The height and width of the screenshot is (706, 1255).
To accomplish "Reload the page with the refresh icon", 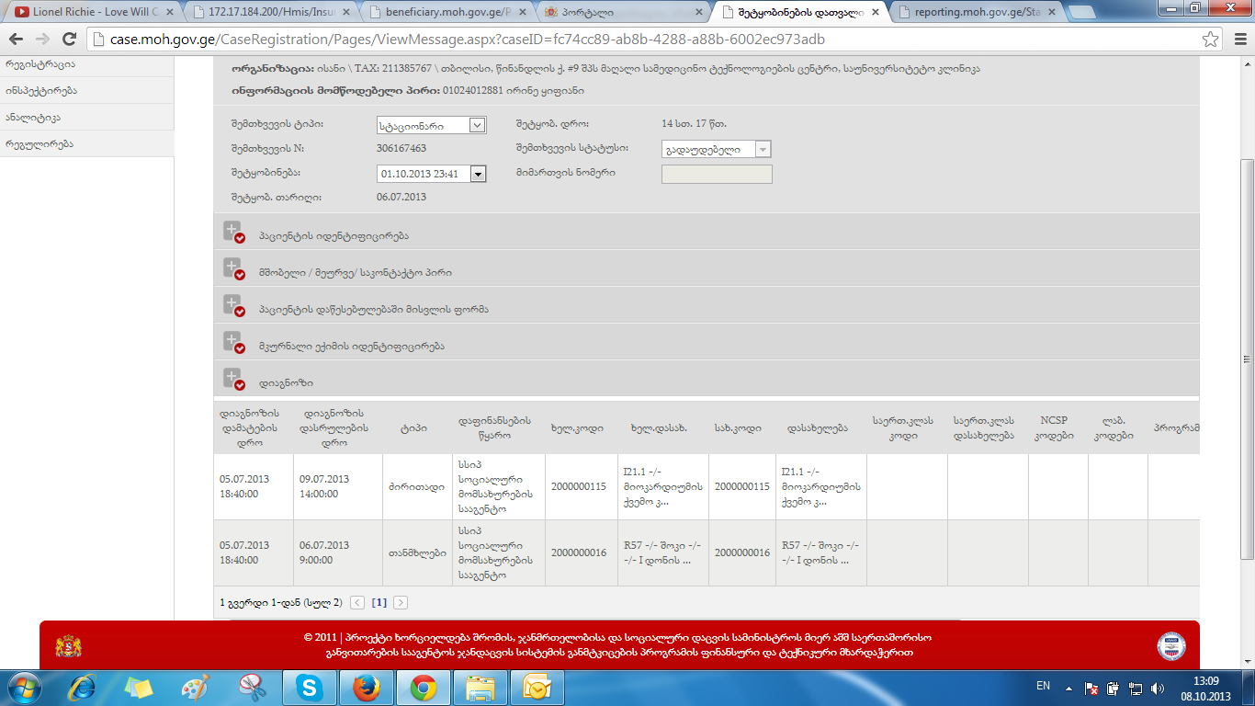I will (x=68, y=40).
